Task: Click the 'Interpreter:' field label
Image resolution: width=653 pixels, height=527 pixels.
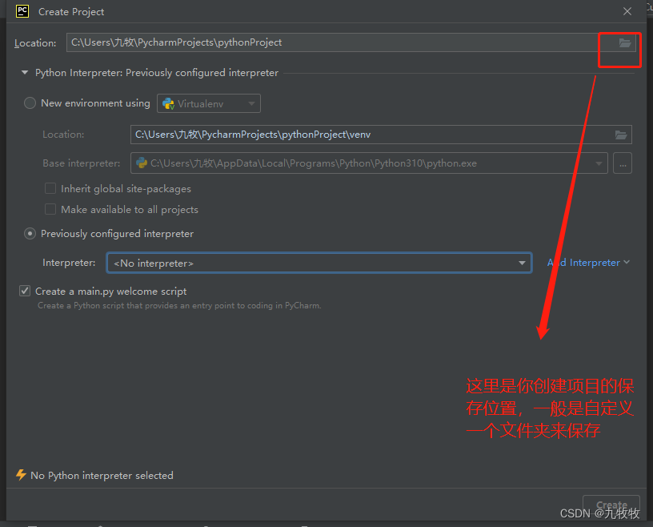Action: click(x=69, y=263)
